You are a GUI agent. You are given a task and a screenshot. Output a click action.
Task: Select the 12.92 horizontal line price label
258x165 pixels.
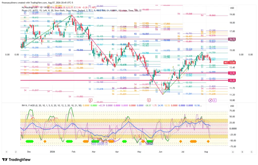(232, 73)
